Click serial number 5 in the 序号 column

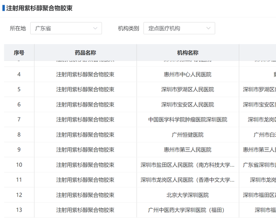19,89
